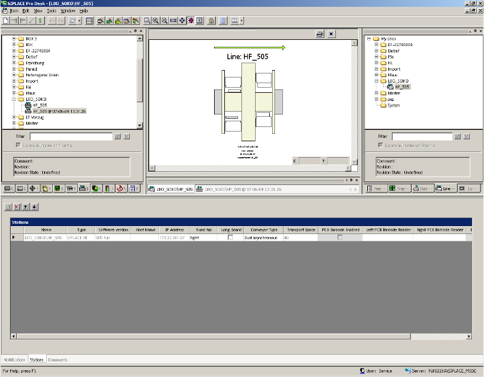
Task: Click red X delete icon above Stations
Action: pyautogui.click(x=17, y=207)
